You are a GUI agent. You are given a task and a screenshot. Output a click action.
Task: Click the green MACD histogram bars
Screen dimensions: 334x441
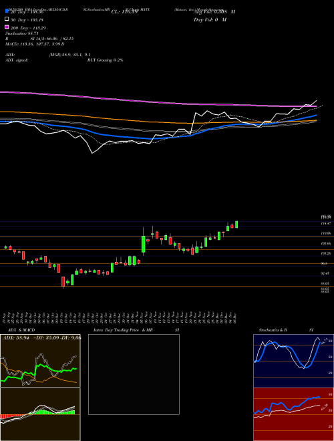tap(53, 412)
